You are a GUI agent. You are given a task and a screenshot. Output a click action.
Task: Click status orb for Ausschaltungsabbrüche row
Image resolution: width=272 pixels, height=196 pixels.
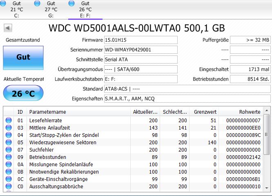(9, 186)
